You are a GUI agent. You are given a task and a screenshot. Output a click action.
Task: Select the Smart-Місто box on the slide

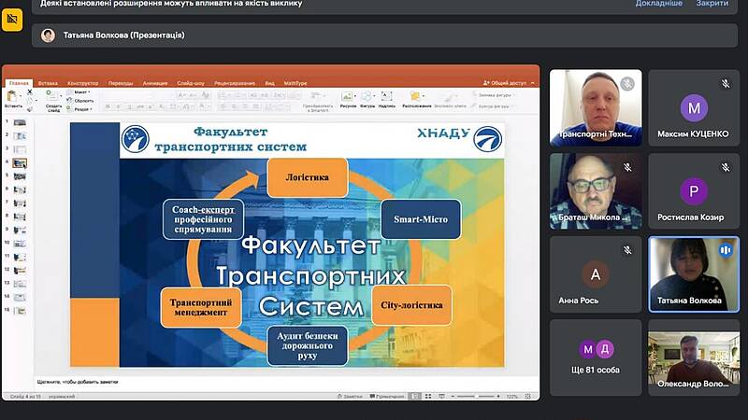click(421, 219)
